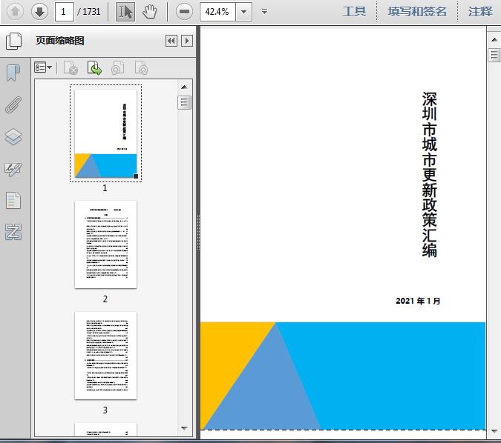The image size is (501, 443).
Task: Activate the hand pan tool
Action: pos(149,12)
